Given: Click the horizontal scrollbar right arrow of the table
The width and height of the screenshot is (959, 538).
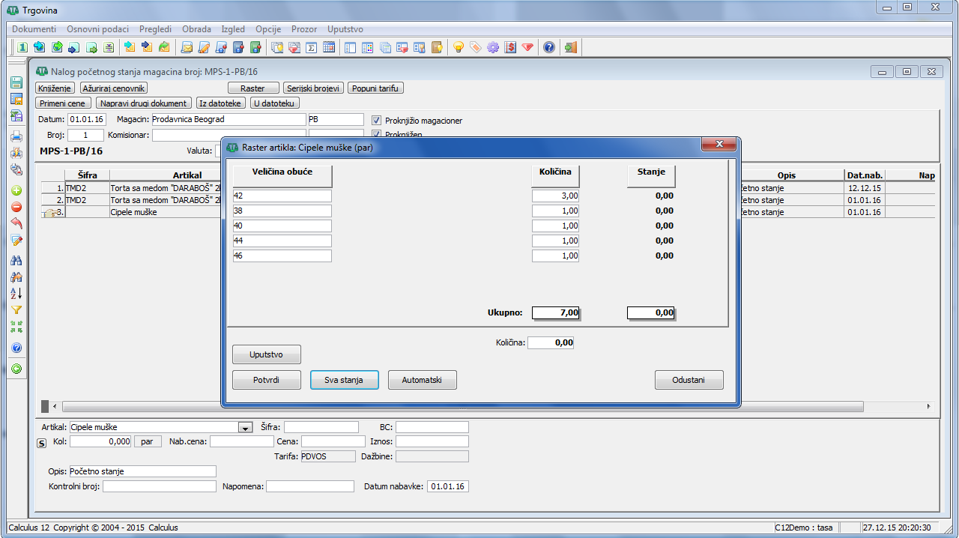Looking at the screenshot, I should [x=929, y=406].
